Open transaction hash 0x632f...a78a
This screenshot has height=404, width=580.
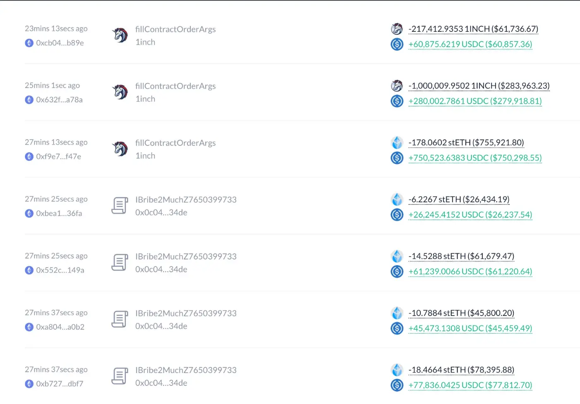pos(59,100)
